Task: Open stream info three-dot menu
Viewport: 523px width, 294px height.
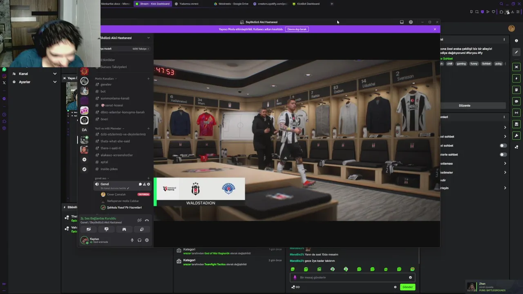Action: (x=504, y=40)
